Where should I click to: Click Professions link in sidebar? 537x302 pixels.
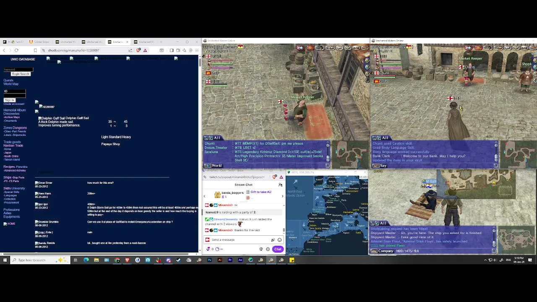pos(12,210)
